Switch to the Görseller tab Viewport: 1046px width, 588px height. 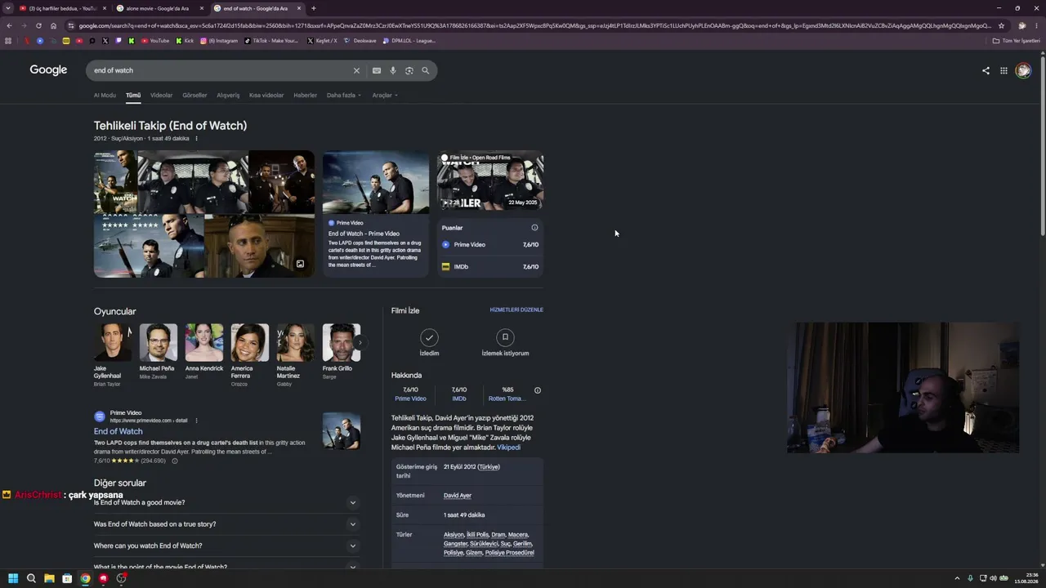pos(194,95)
